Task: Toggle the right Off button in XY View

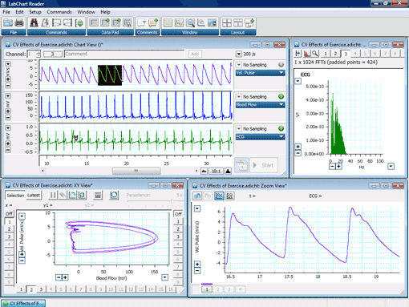Action: [178, 214]
